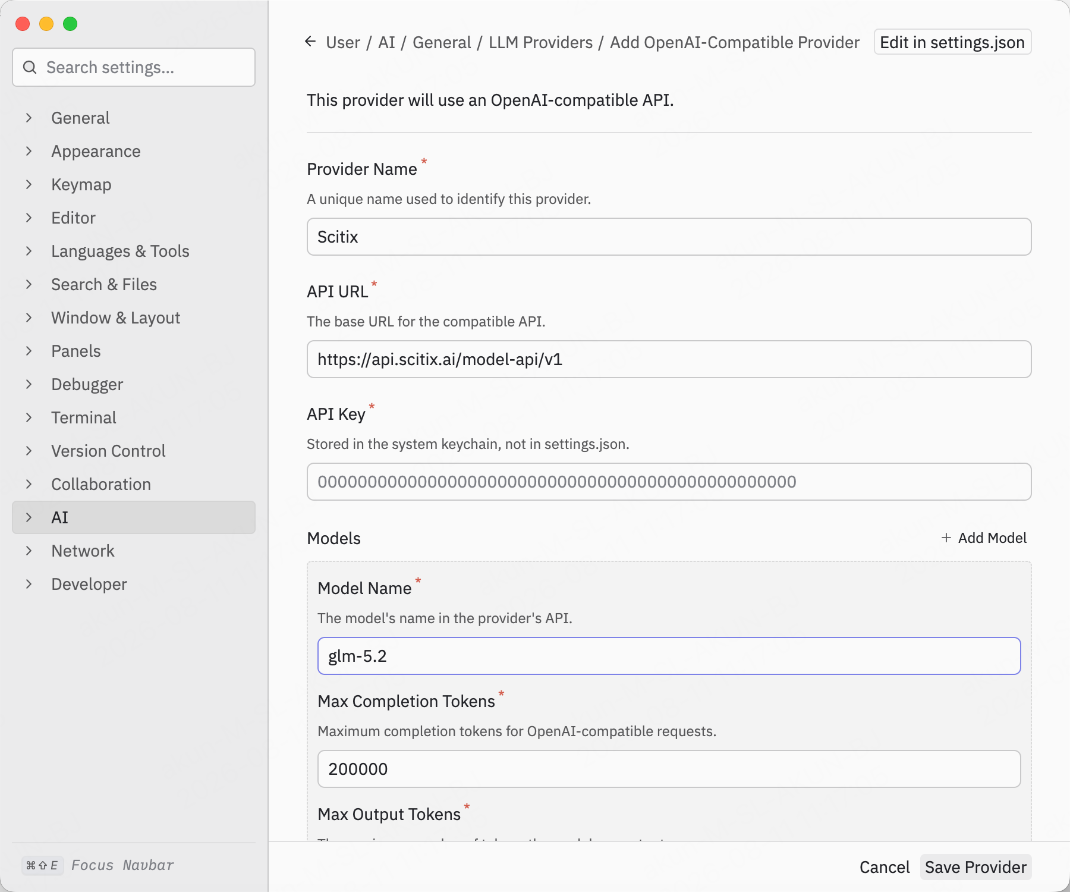Click the search magnifier icon
The image size is (1070, 892).
tap(30, 67)
